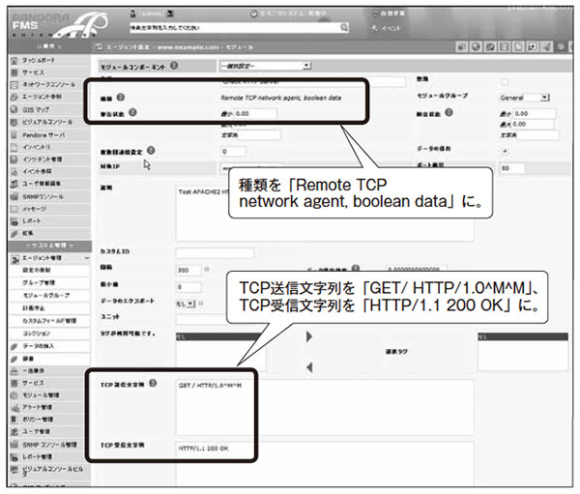Click the カスタムID input field
This screenshot has height=494, width=580.
(215, 252)
